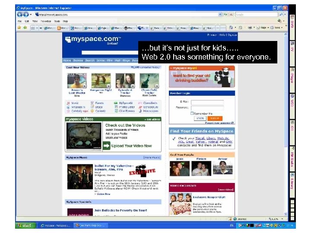Open the Home button dropdown arrow

(x=235, y=28)
